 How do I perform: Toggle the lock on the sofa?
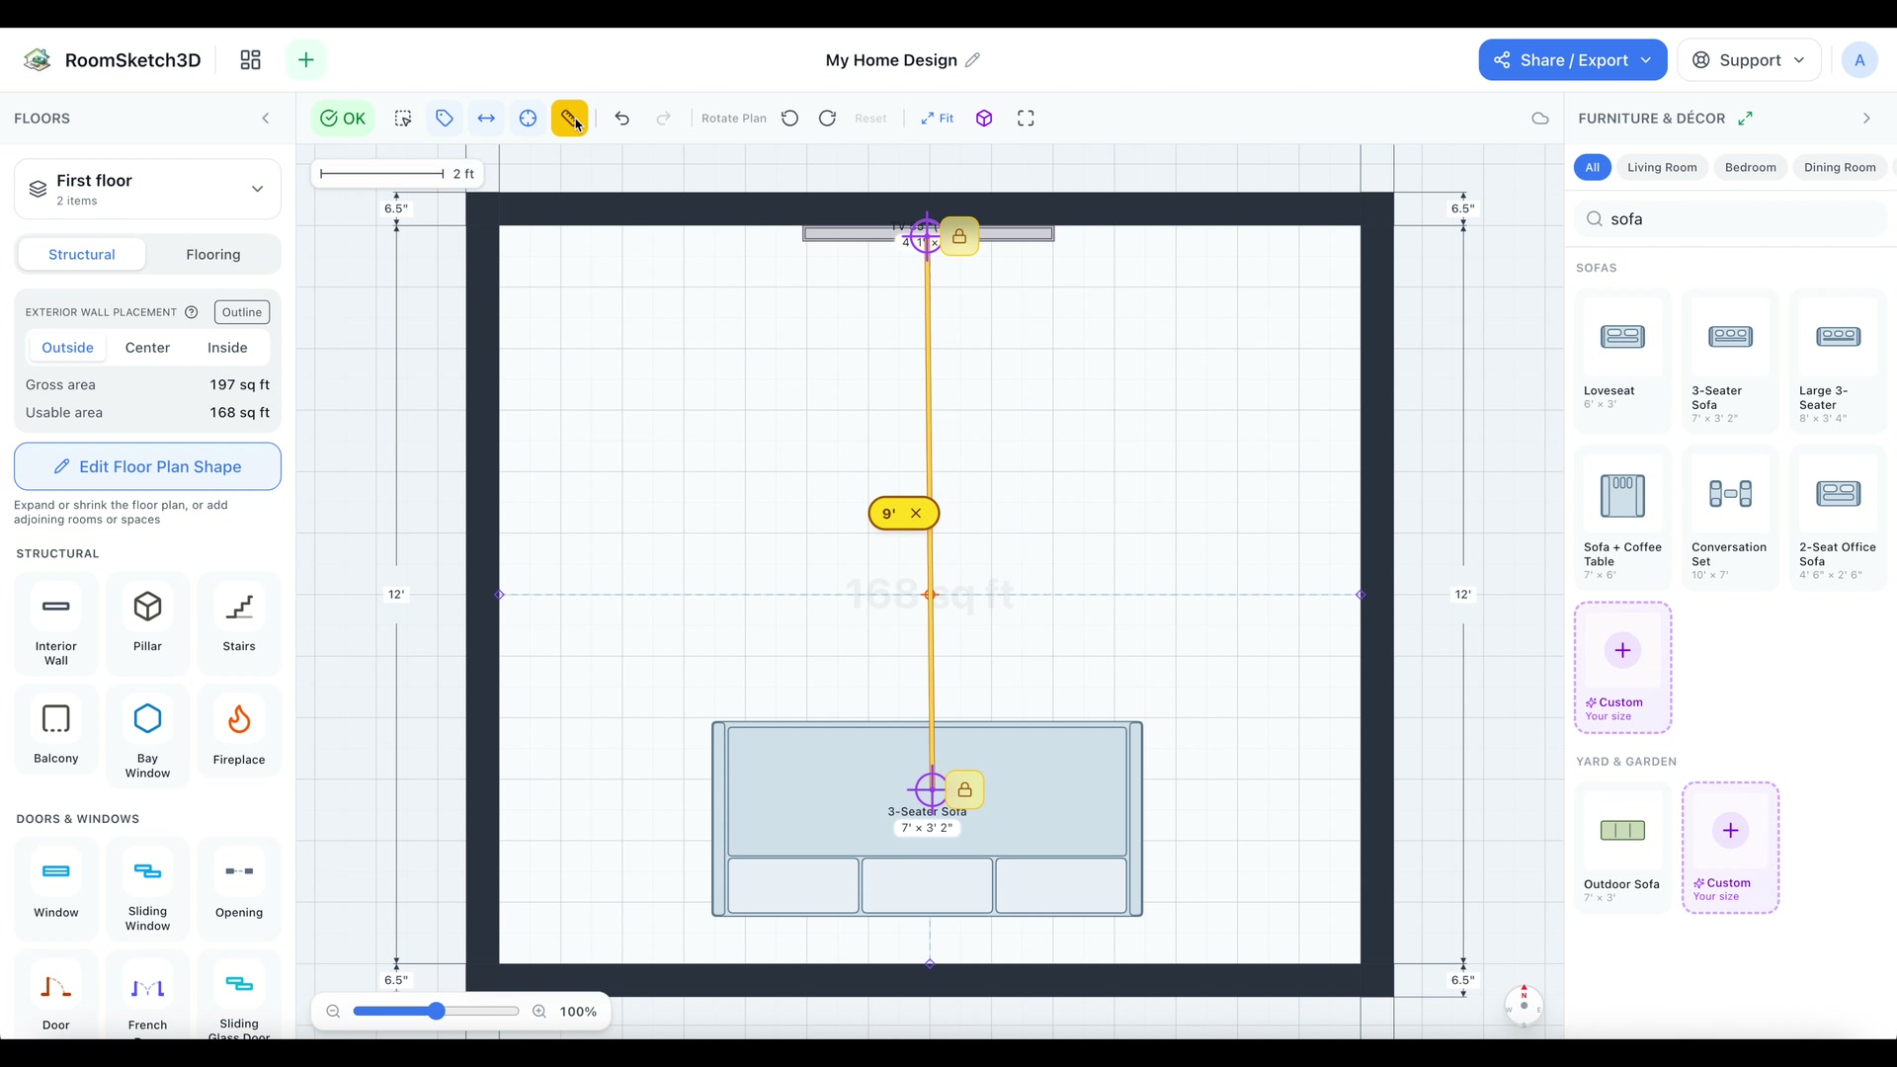964,790
